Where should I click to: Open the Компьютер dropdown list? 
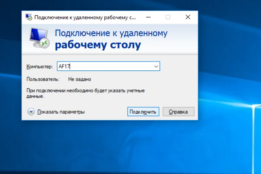coord(156,66)
